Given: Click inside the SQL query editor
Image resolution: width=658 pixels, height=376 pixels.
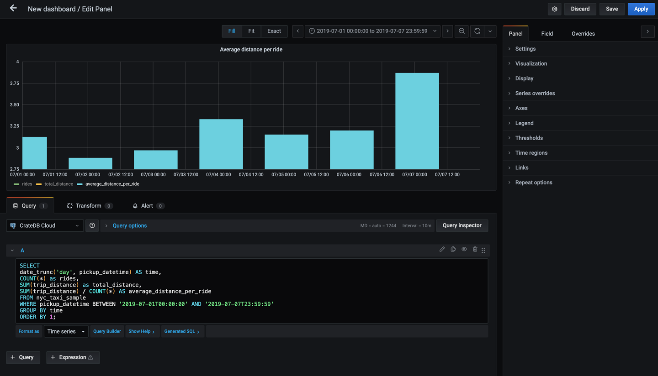Looking at the screenshot, I should click(x=252, y=291).
